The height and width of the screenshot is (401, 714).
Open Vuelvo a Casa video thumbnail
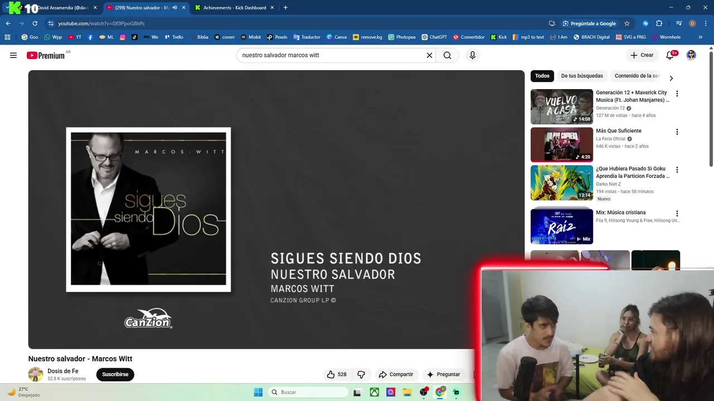(x=562, y=106)
